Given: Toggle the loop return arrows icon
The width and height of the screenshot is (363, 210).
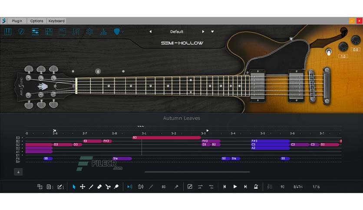Looking at the screenshot, I should point(211,187).
